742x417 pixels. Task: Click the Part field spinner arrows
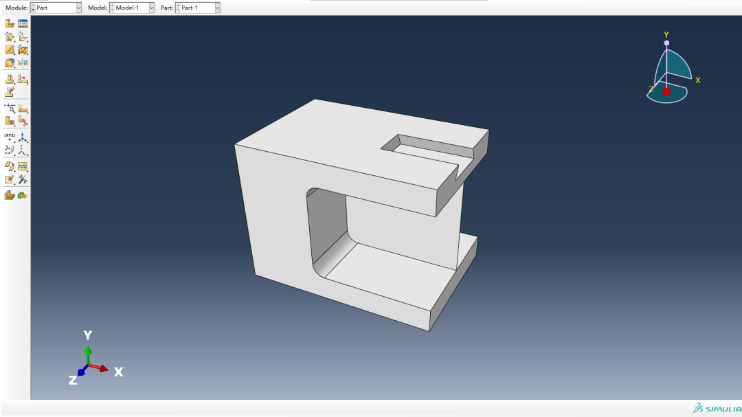pos(178,8)
